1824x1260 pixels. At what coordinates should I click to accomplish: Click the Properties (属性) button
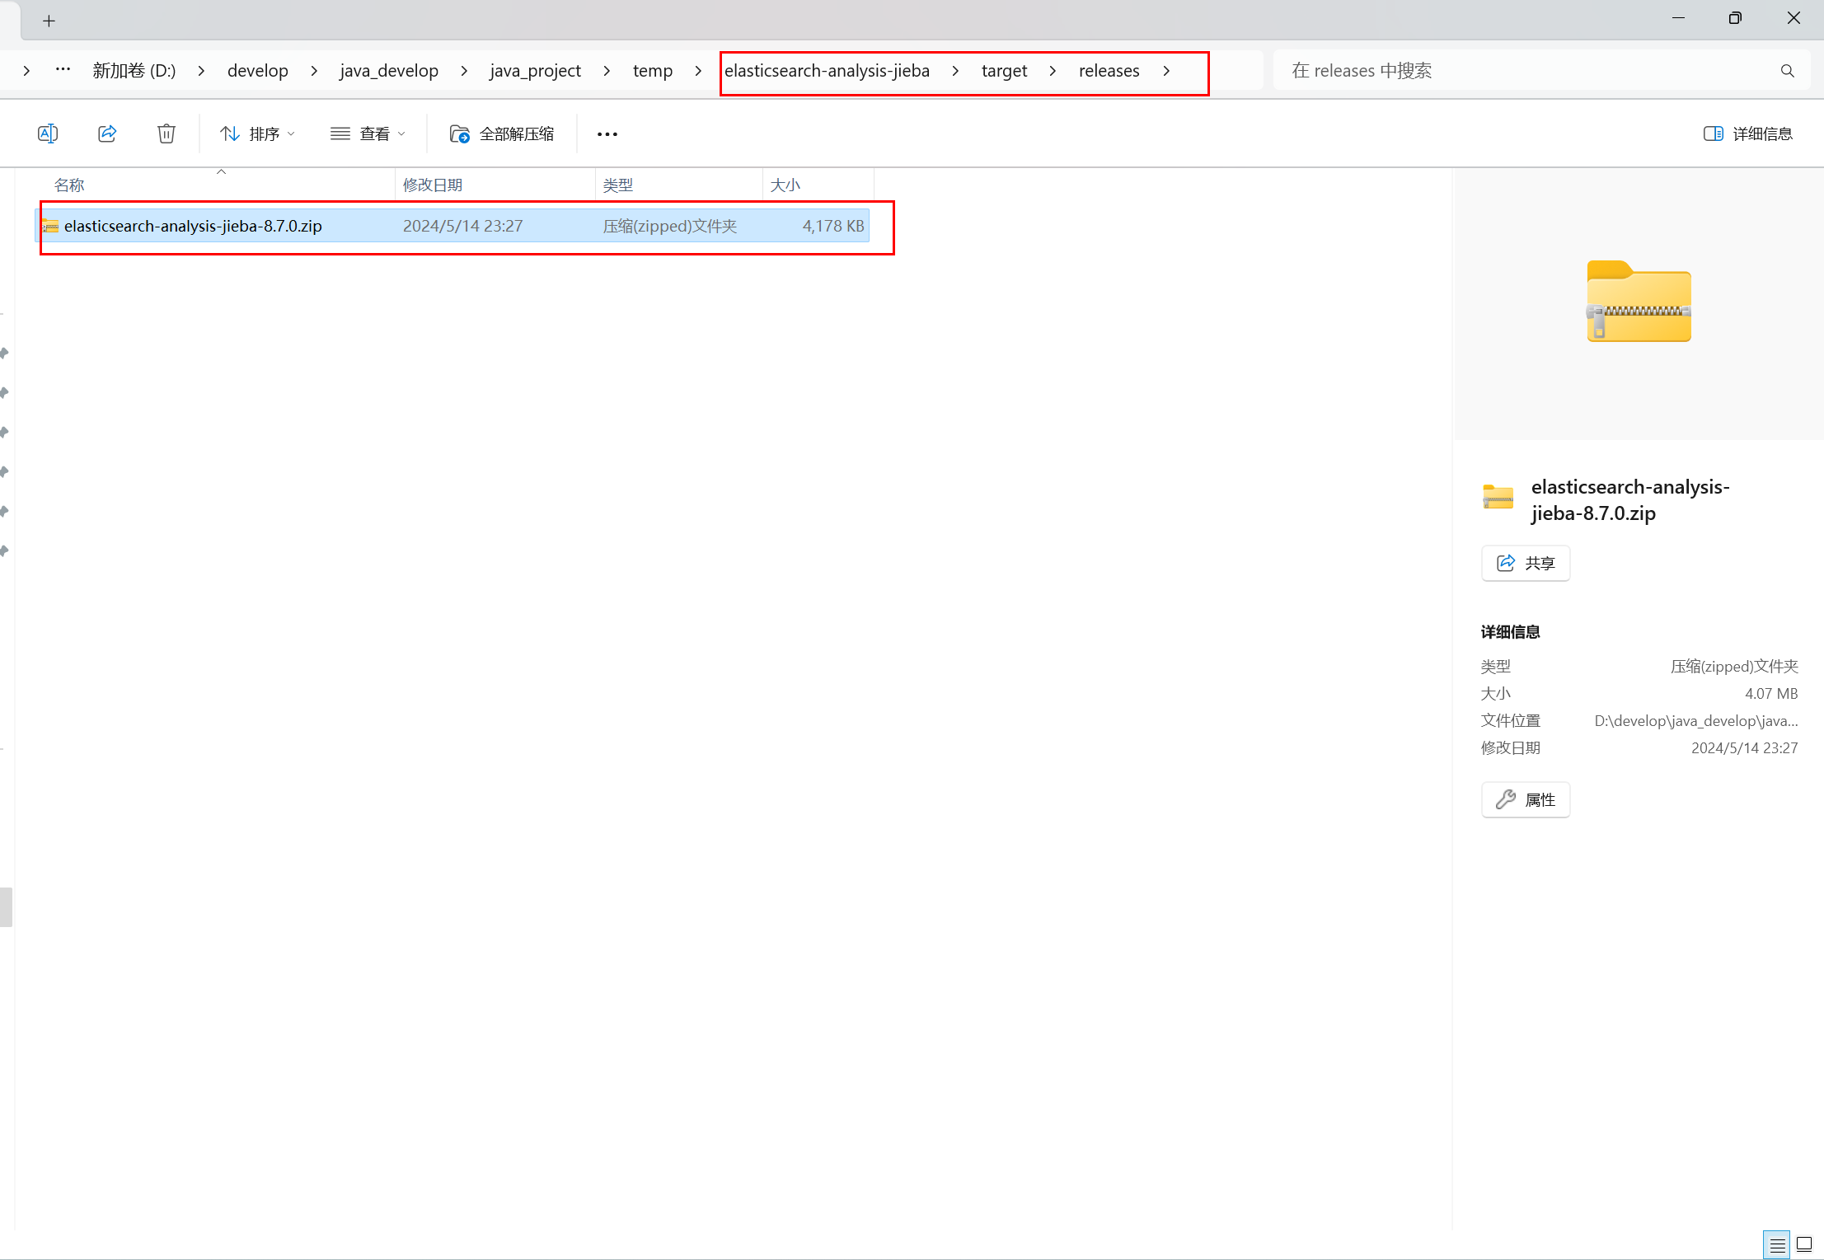click(1526, 799)
